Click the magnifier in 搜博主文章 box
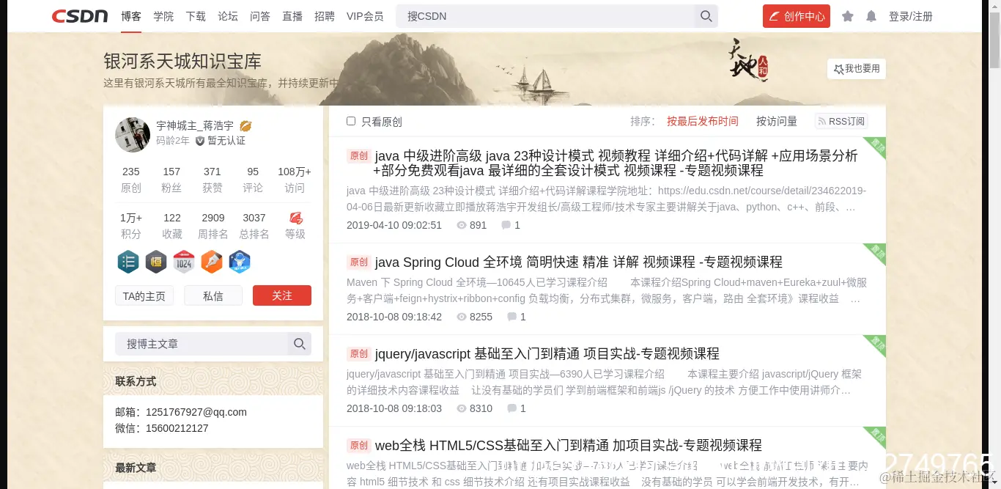 (300, 344)
